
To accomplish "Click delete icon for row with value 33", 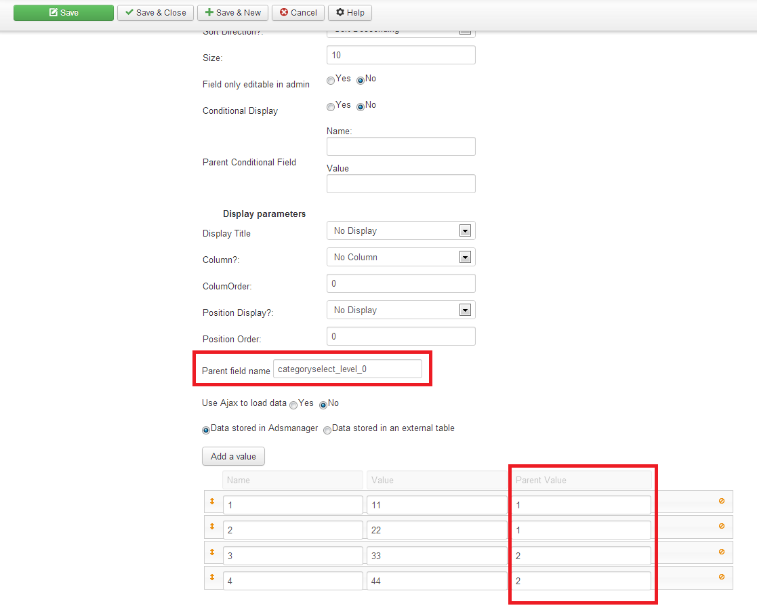I will click(x=721, y=552).
